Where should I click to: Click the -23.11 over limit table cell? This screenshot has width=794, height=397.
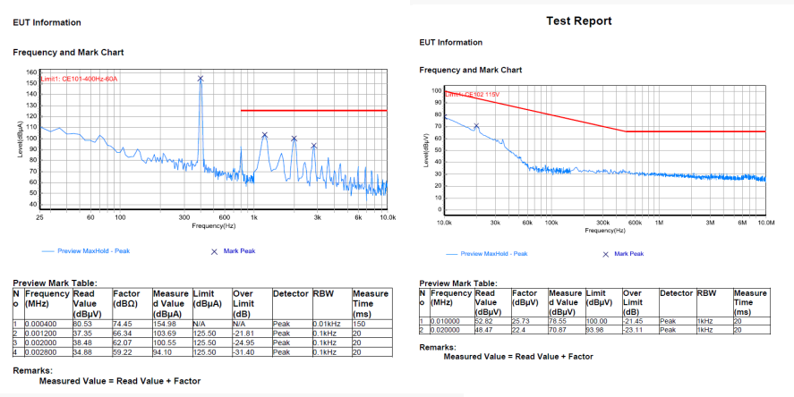pyautogui.click(x=635, y=330)
